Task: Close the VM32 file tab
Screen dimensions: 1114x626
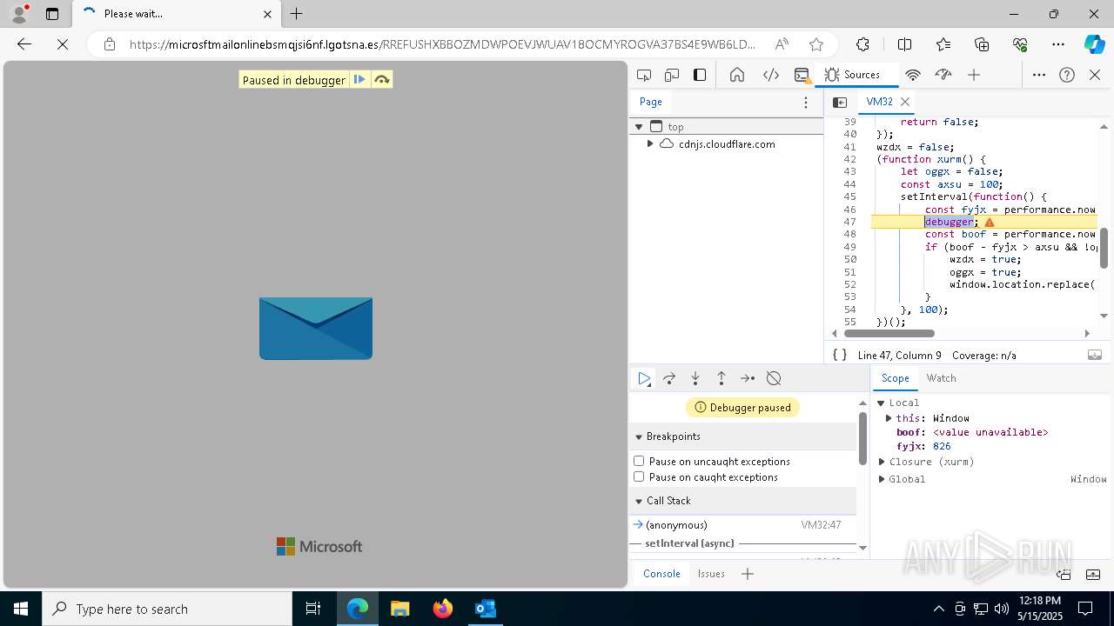Action: (905, 102)
